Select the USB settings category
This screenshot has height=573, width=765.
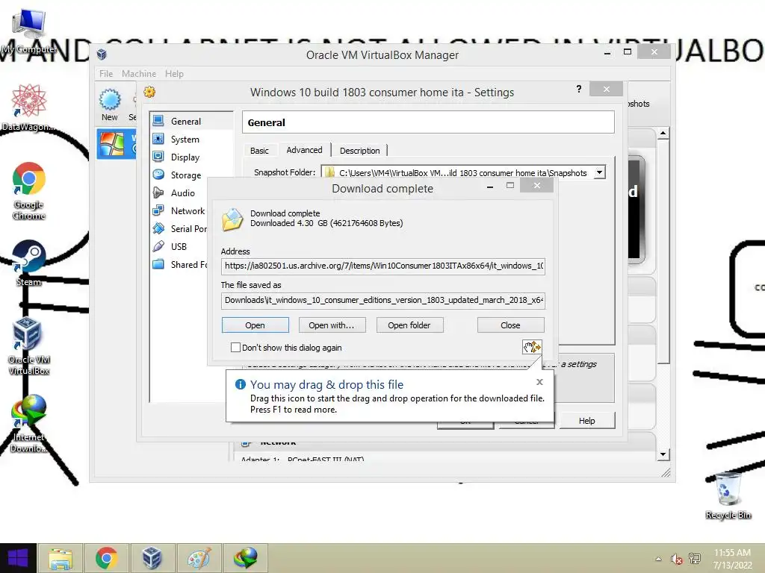click(x=179, y=246)
